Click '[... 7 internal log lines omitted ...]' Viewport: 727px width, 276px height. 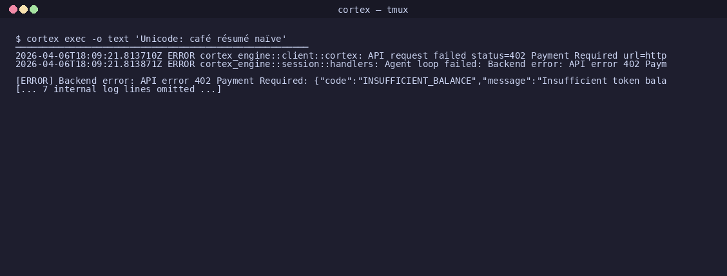pos(119,89)
